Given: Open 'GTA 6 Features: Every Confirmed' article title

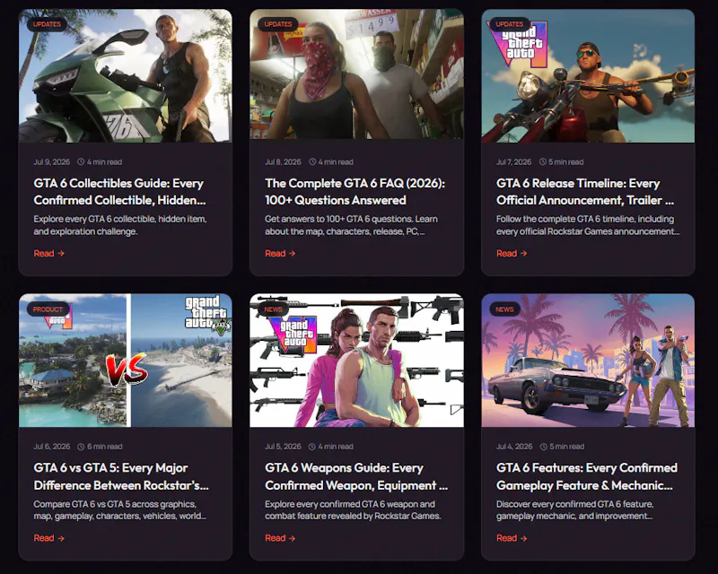Looking at the screenshot, I should [x=587, y=476].
